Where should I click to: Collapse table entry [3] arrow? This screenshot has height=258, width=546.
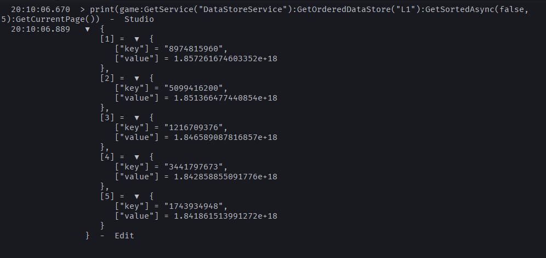click(x=137, y=118)
